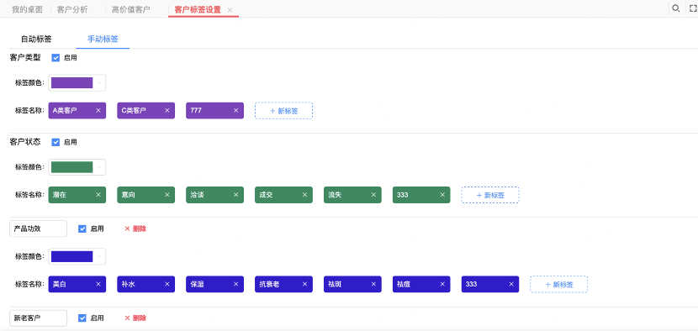Uncheck 启用 for 客户类型
This screenshot has height=331, width=698.
56,57
